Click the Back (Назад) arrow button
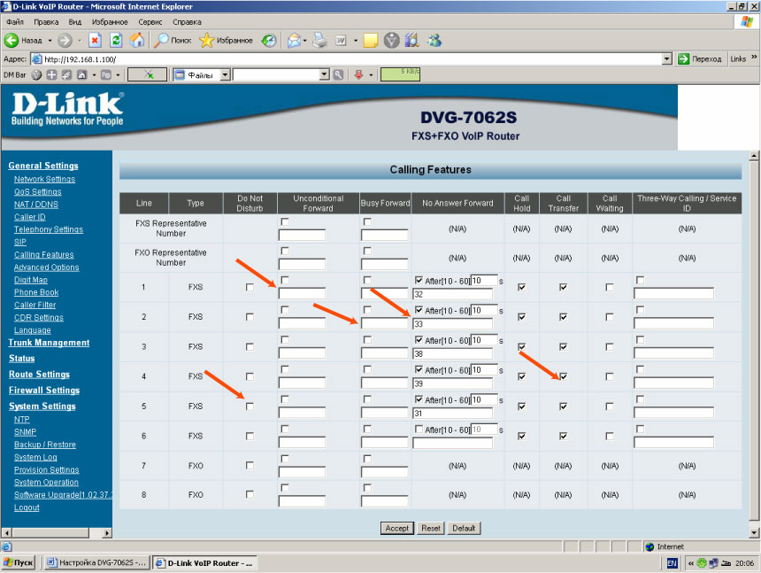 click(x=24, y=40)
